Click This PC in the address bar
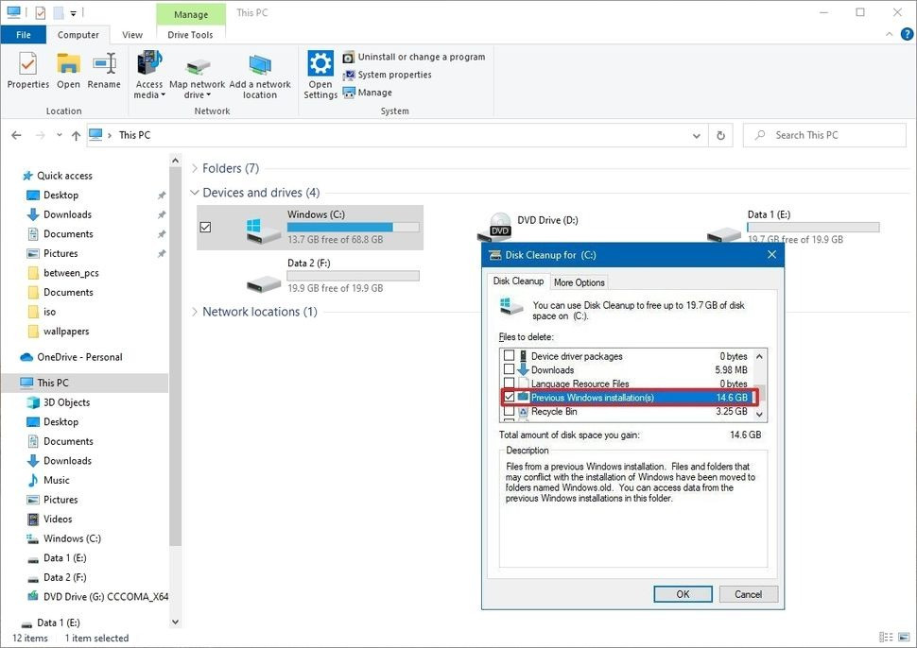The width and height of the screenshot is (917, 648). tap(134, 136)
